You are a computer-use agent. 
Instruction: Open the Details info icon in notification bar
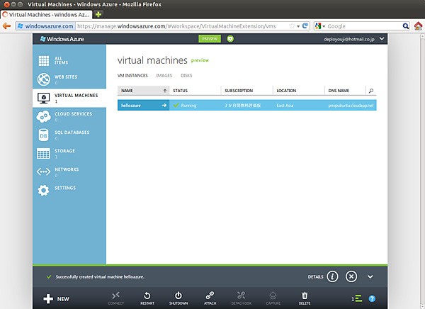point(333,276)
